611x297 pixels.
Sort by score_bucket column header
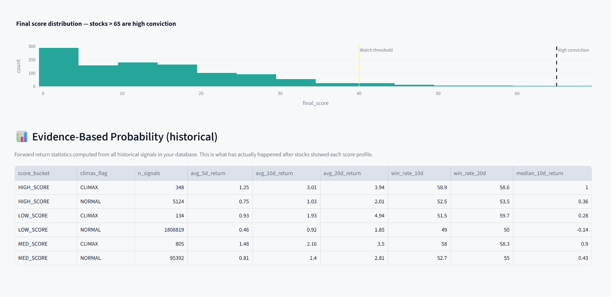point(46,173)
